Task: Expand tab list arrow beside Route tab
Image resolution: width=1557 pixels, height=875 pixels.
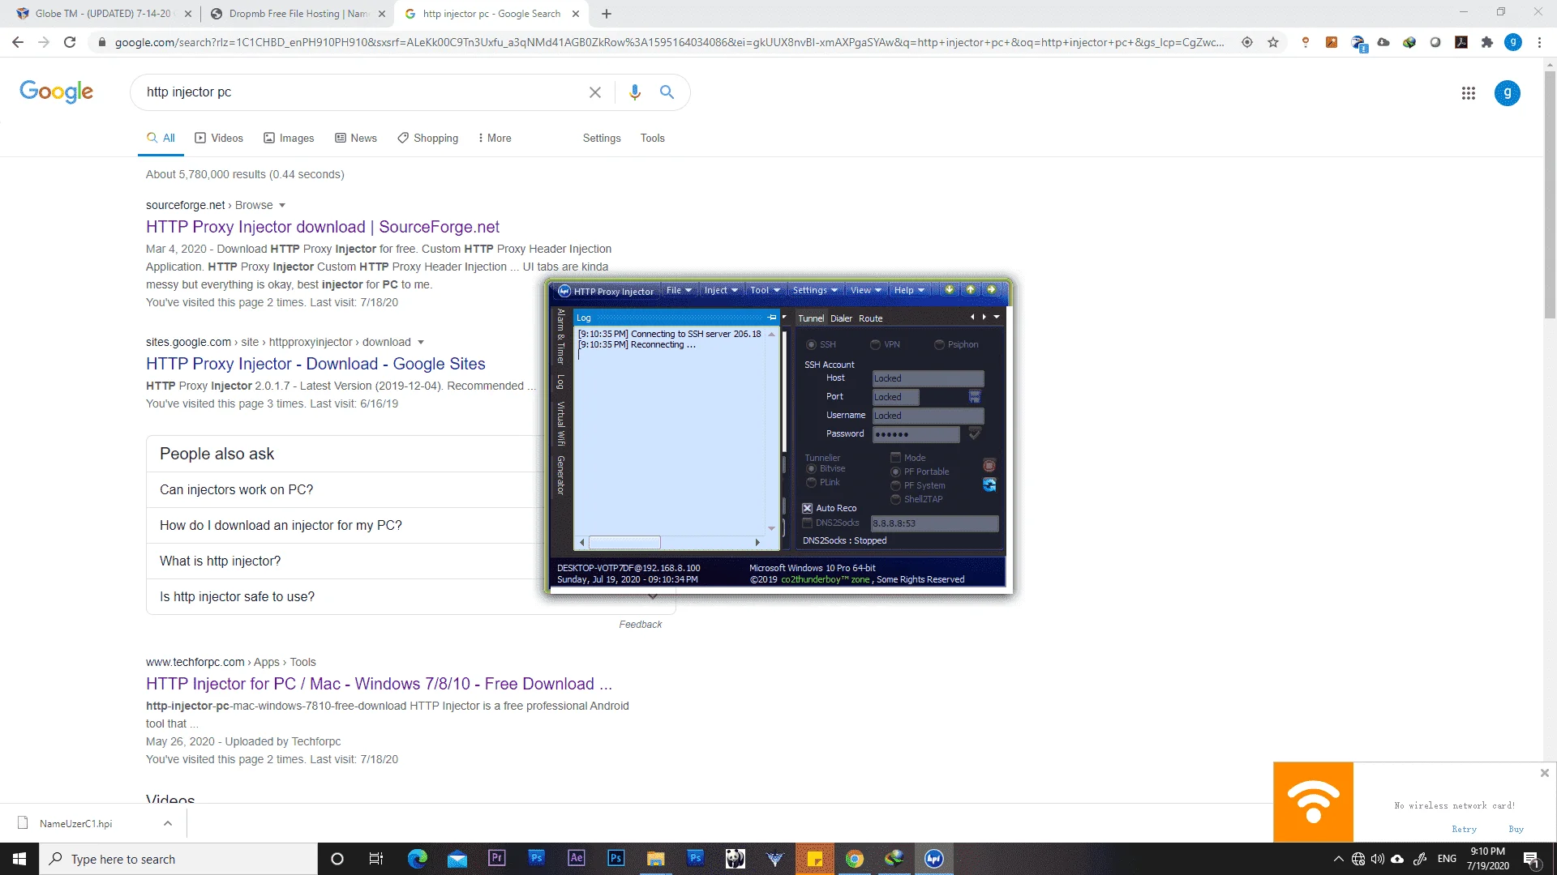Action: (997, 317)
